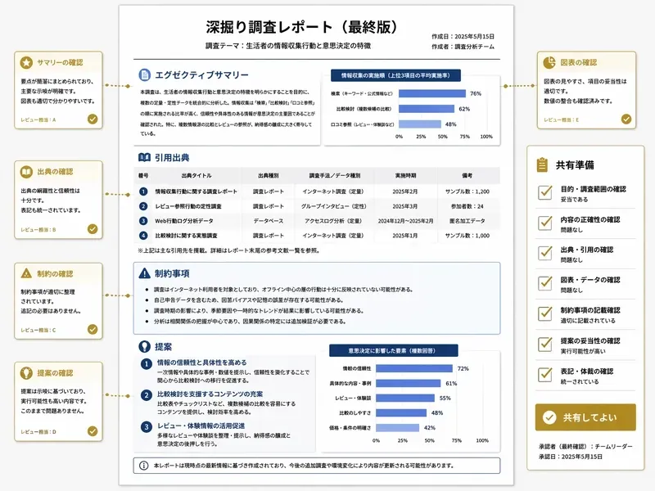Toggle the 出典・引用の確認 checkbox
Viewport: 655px width, 491px height.
(x=545, y=253)
